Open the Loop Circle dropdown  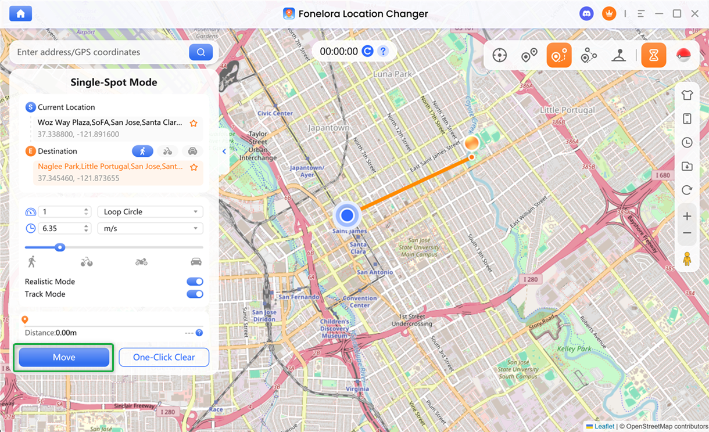[x=150, y=212]
